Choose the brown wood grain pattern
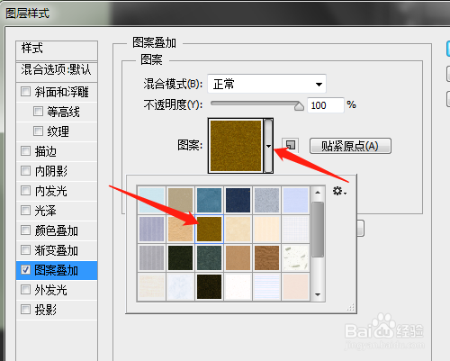Image resolution: width=450 pixels, height=361 pixels. tap(266, 257)
